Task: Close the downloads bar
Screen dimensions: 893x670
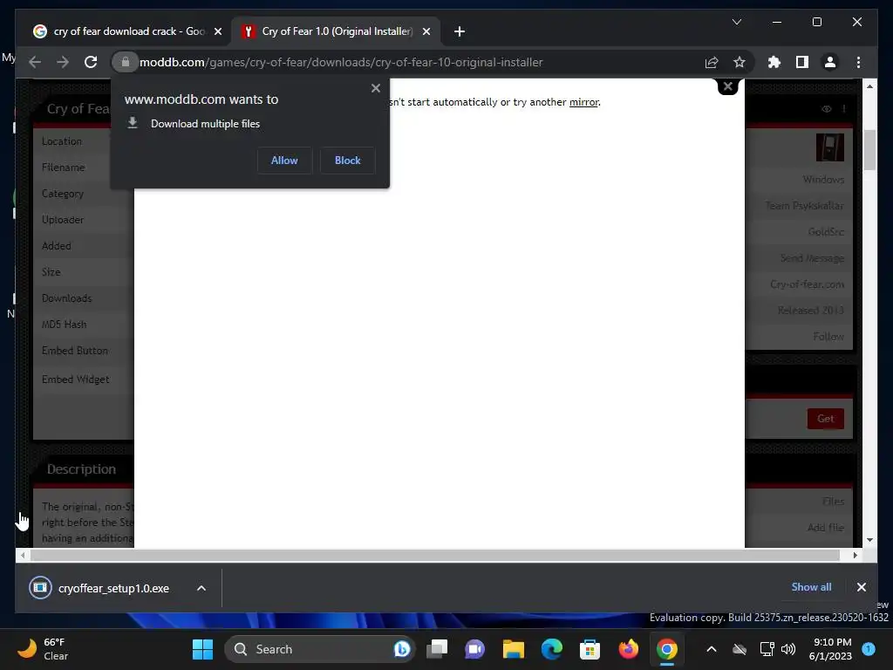Action: [861, 587]
